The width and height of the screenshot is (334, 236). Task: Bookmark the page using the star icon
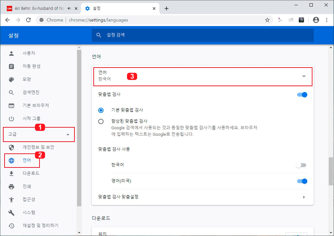coord(267,20)
